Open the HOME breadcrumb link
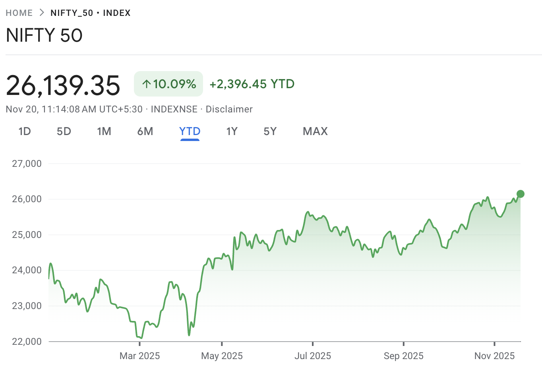This screenshot has width=542, height=371. coord(19,12)
